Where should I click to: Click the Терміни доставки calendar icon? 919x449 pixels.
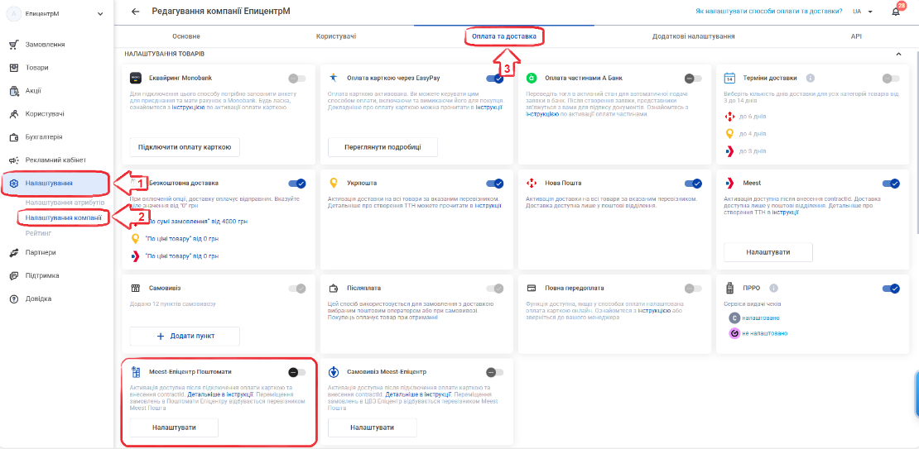click(729, 78)
